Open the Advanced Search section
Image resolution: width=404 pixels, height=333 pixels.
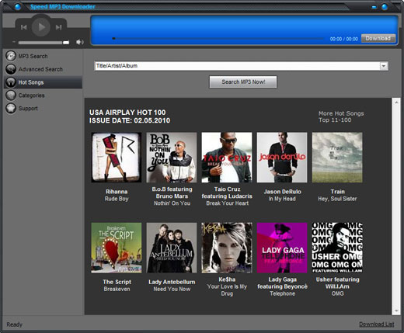[40, 69]
